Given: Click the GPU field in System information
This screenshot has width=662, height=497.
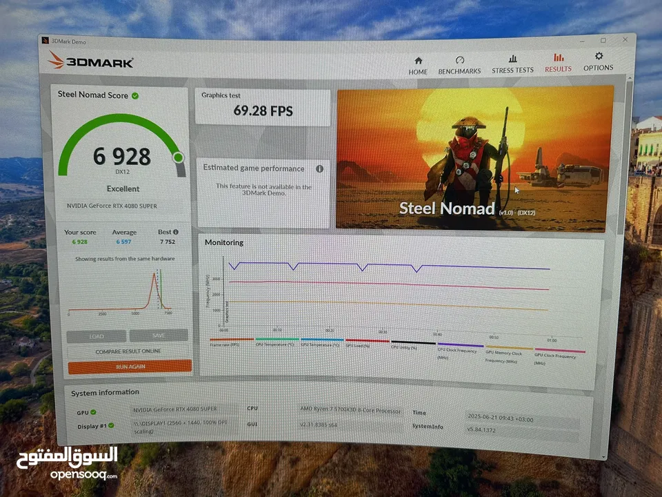Looking at the screenshot, I should click(184, 409).
